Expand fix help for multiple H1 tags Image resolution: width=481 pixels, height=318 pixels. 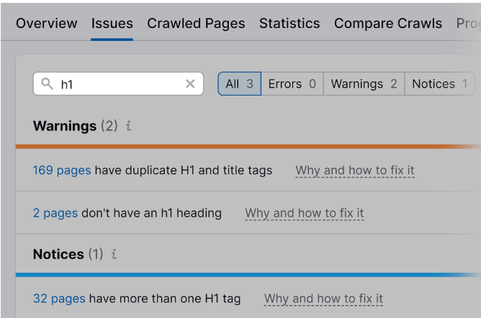(323, 299)
